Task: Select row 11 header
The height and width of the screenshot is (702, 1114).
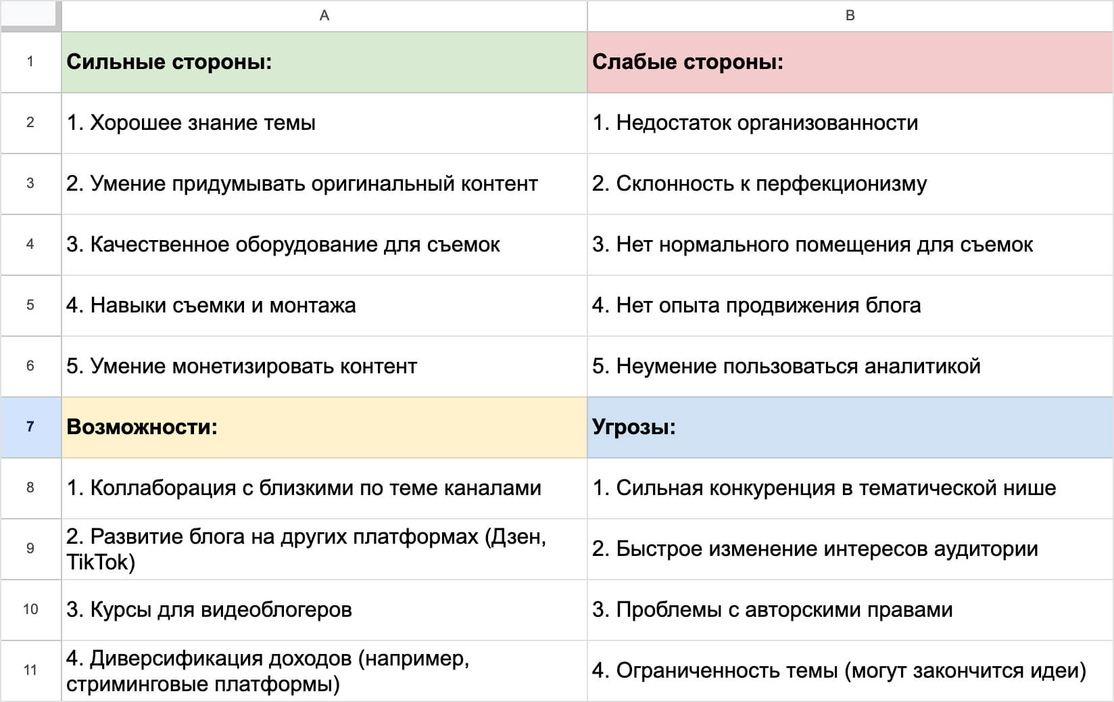Action: 30,670
